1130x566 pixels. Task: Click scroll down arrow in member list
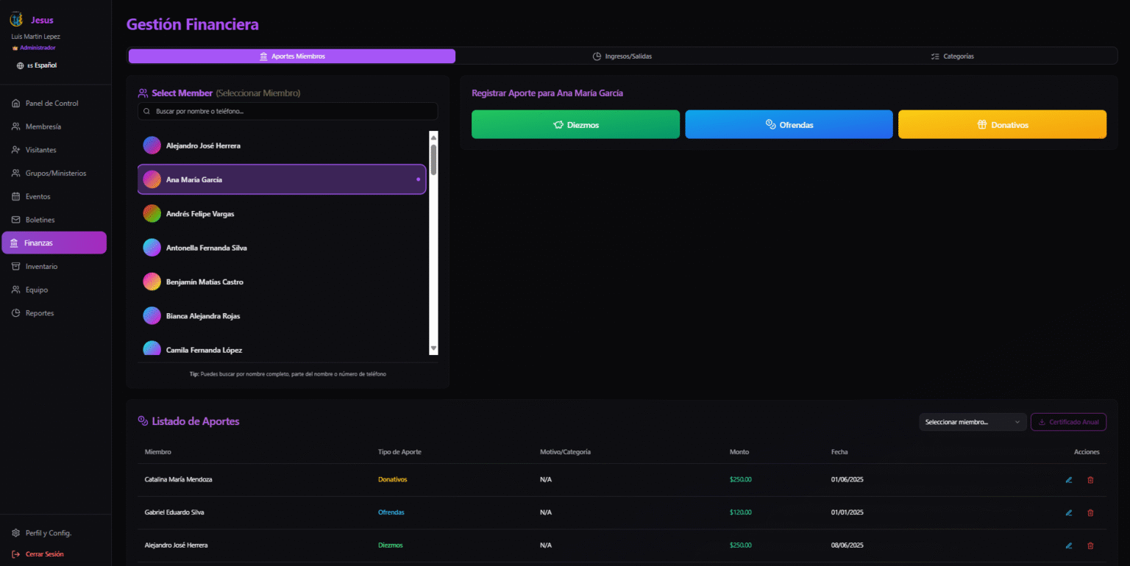point(433,348)
